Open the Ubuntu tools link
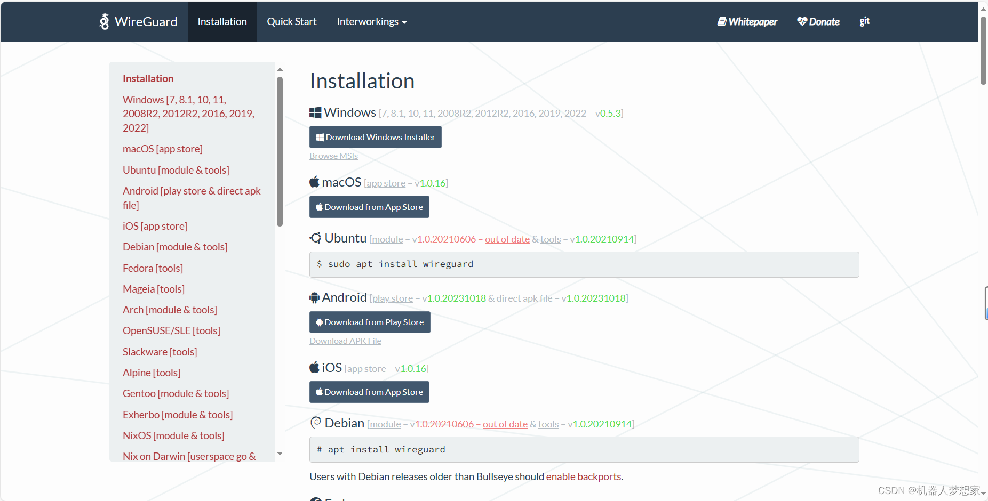This screenshot has height=501, width=988. pos(551,239)
